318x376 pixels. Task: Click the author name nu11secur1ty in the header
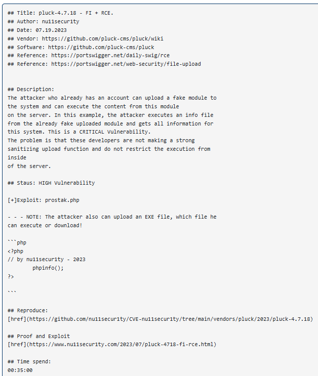tap(60, 21)
